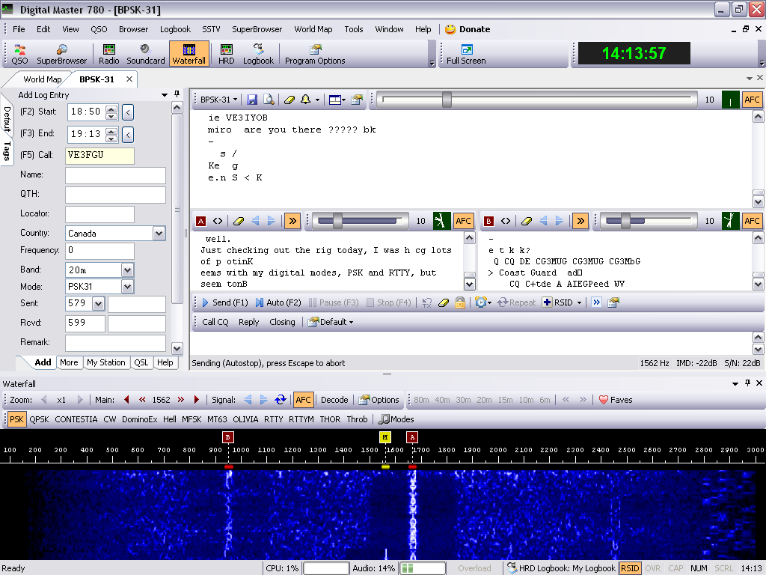
Task: Expand the Mode PSK31 dropdown
Action: (127, 287)
